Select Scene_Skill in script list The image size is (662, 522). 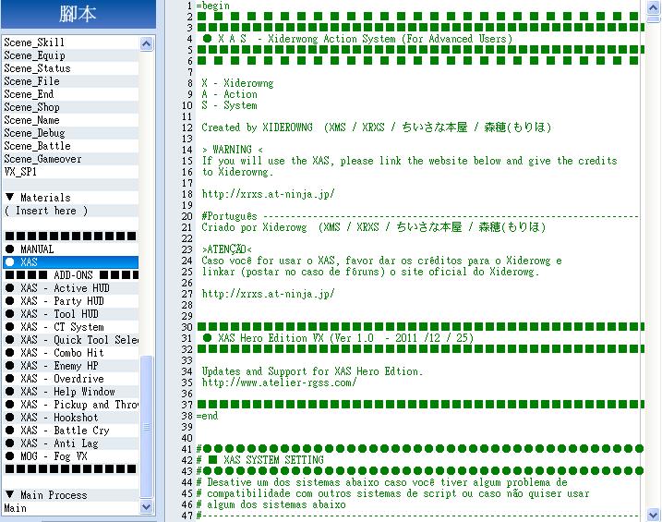coord(70,42)
